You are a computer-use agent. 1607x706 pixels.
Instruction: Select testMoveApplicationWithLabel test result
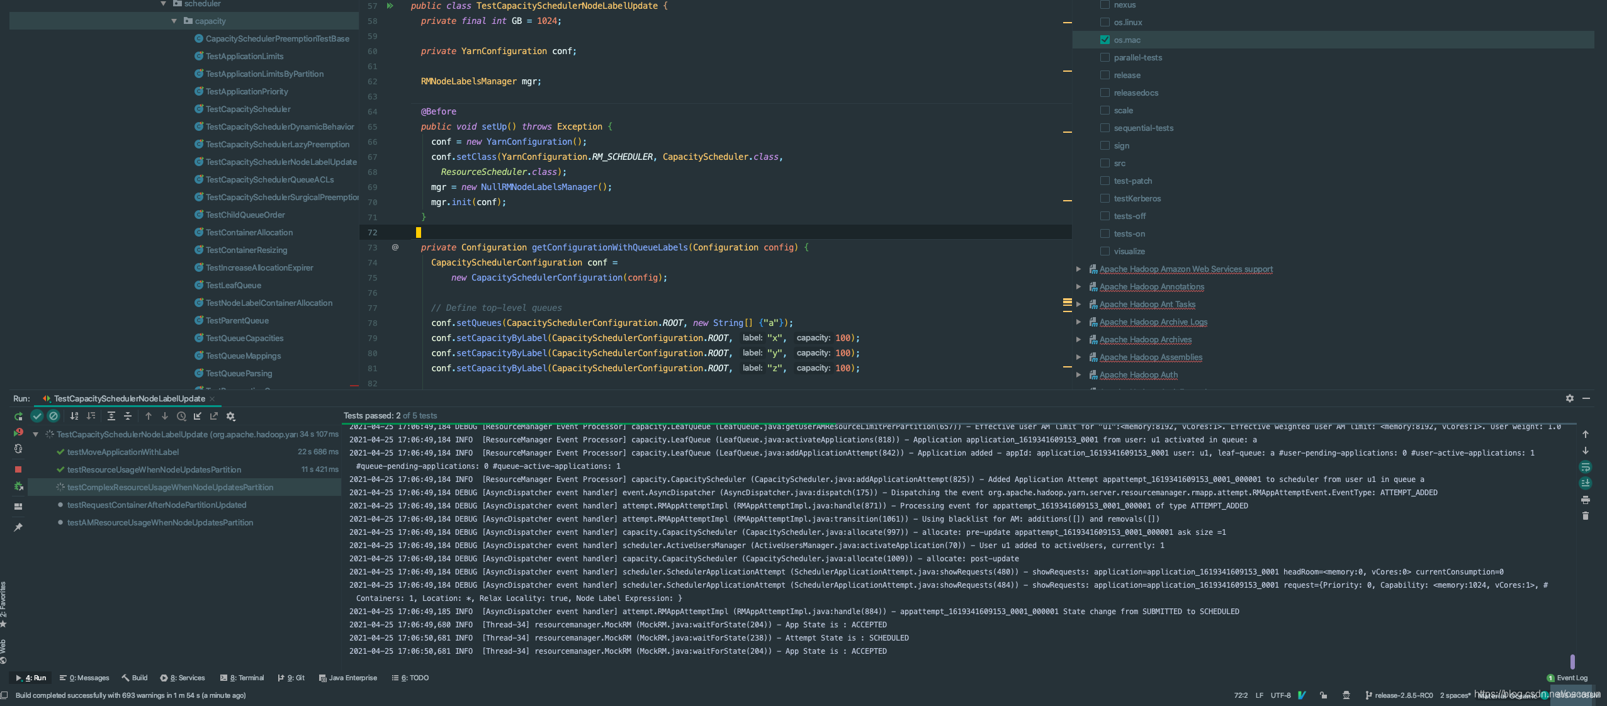tap(123, 452)
